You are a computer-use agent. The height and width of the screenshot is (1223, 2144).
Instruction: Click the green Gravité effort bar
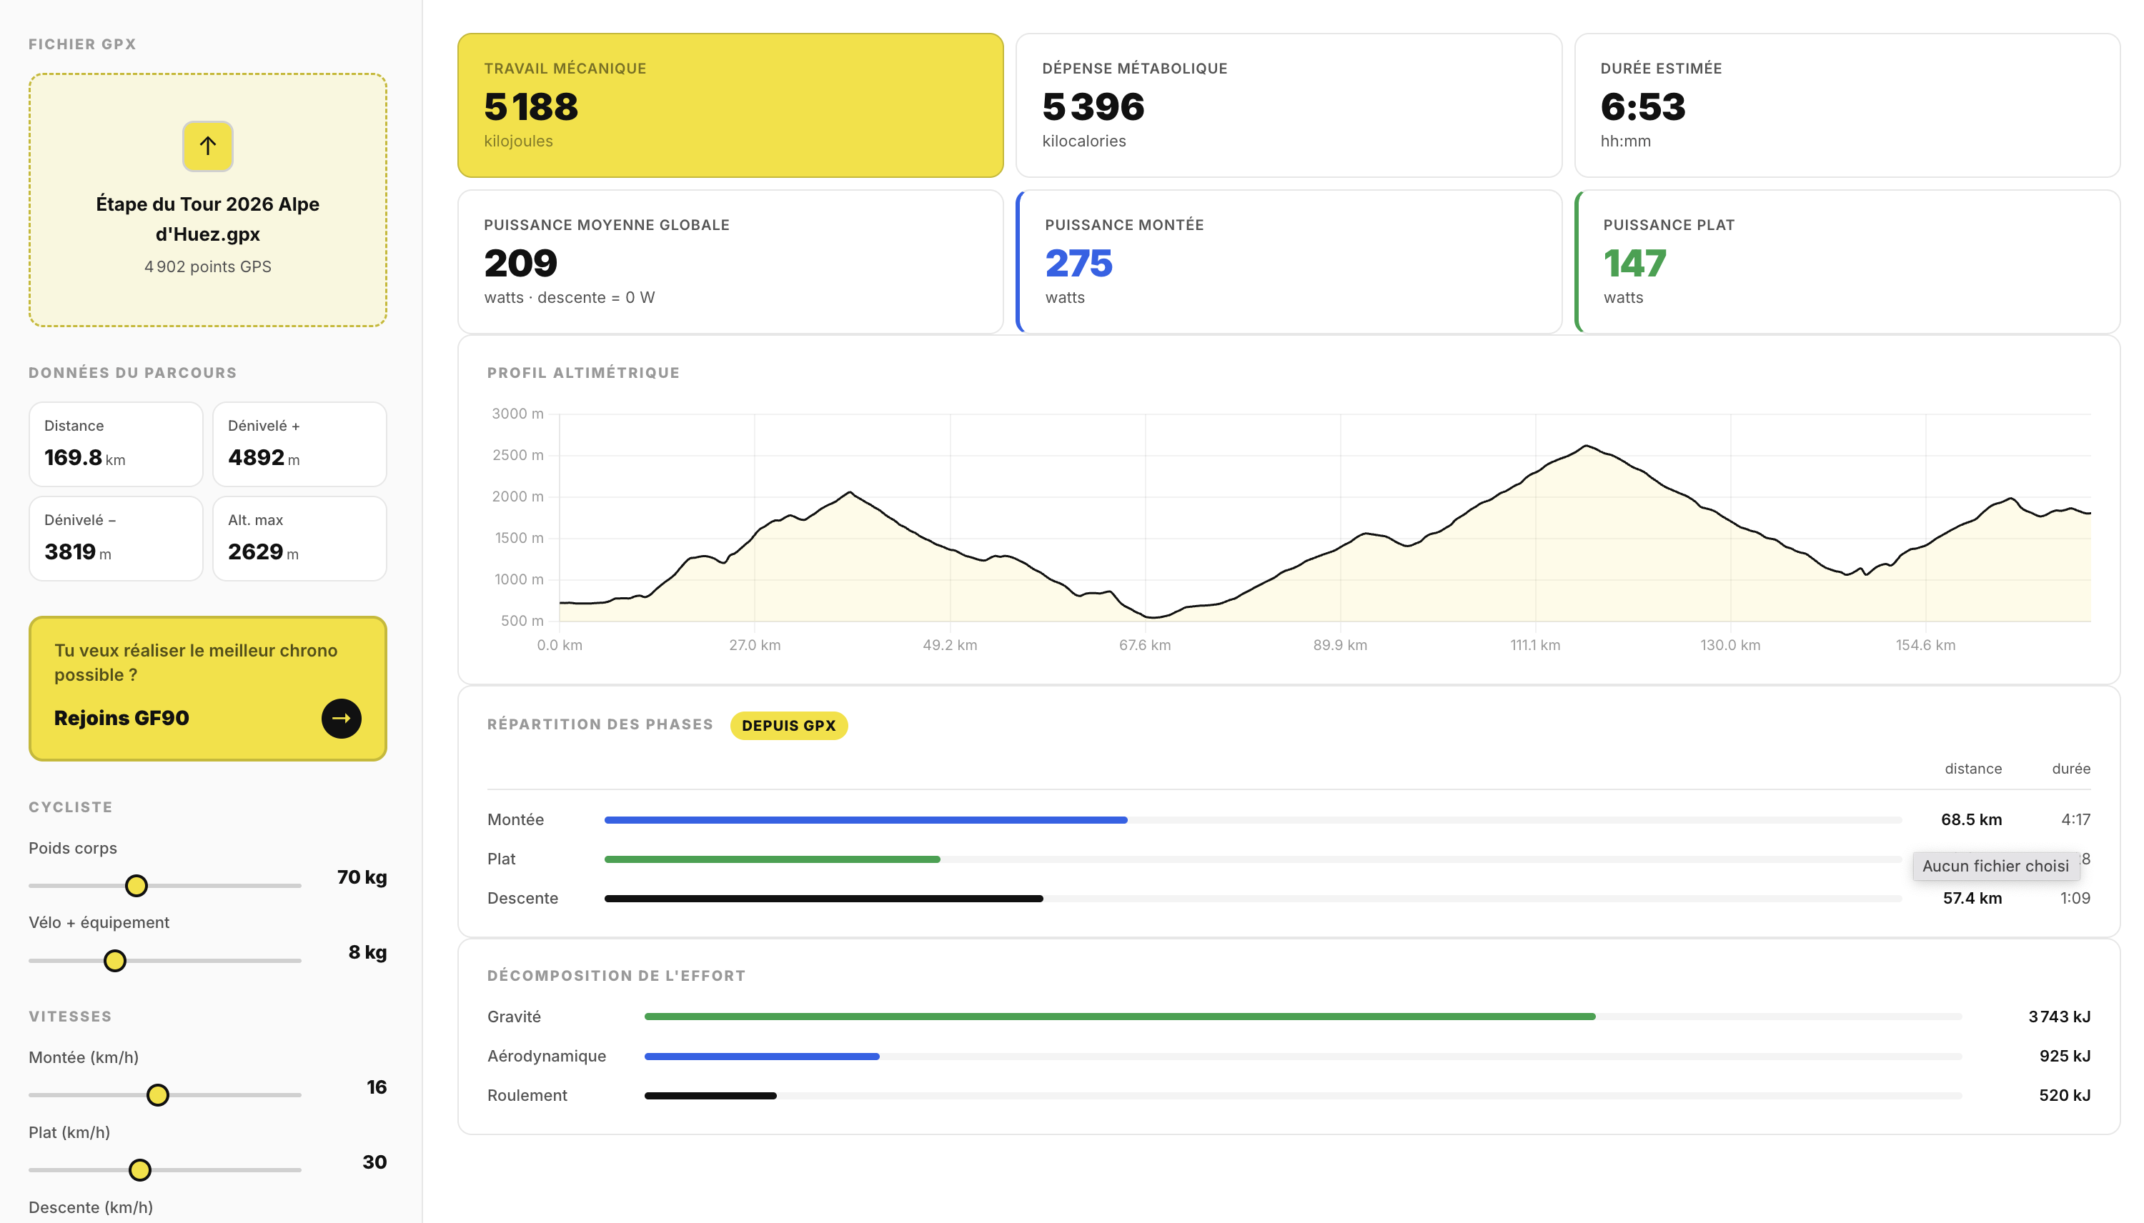pyautogui.click(x=1119, y=1017)
